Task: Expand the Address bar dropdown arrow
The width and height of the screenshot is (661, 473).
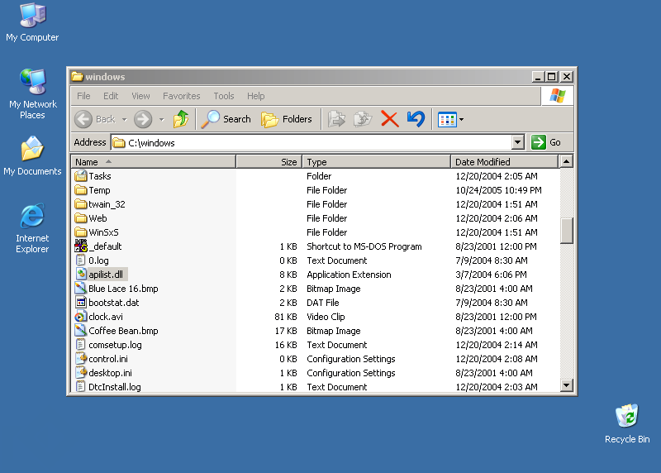Action: point(518,142)
